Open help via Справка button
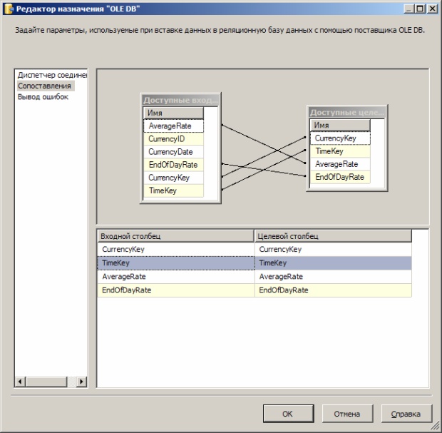The height and width of the screenshot is (433, 442). click(x=406, y=414)
